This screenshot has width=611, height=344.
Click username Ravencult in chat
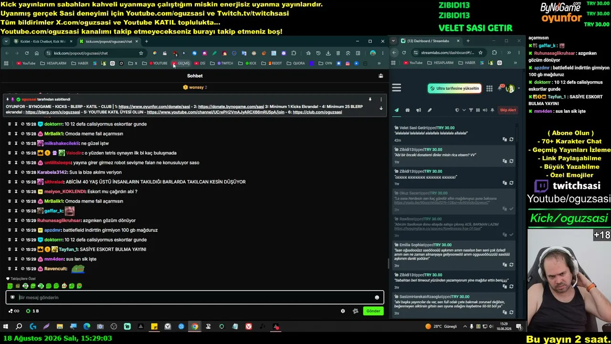(56, 269)
